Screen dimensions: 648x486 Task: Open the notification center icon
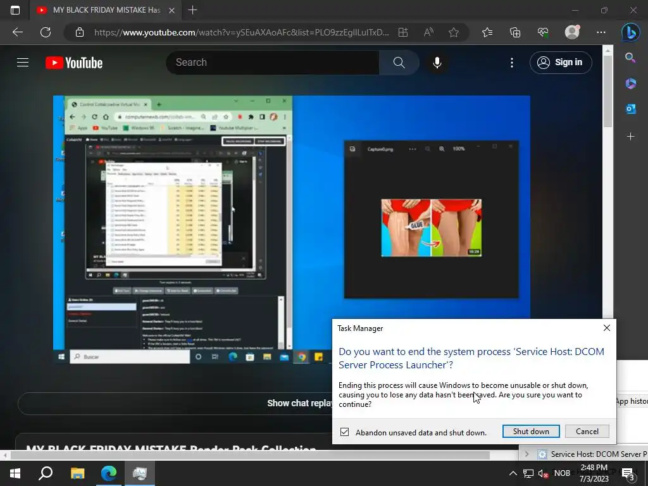628,473
